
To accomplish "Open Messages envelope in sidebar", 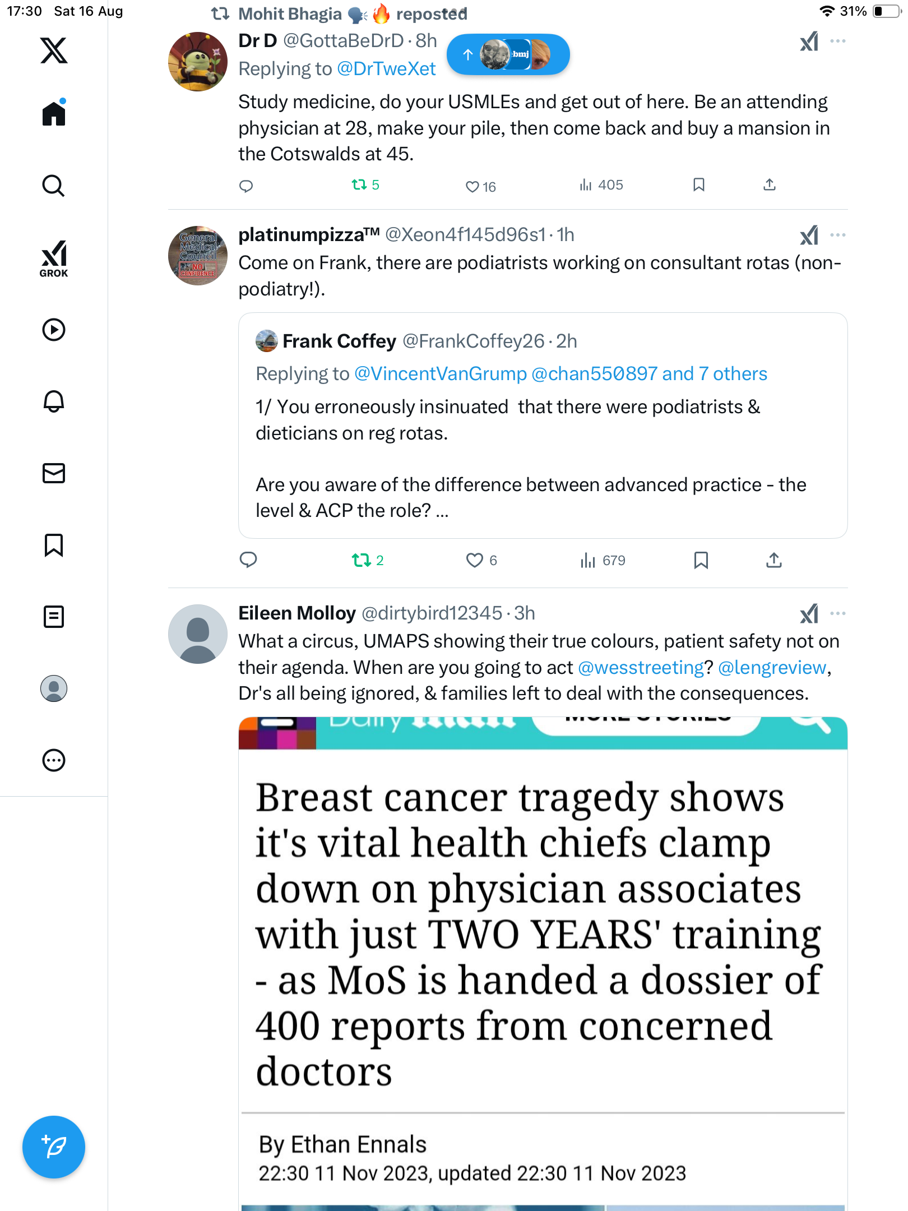I will click(x=54, y=473).
